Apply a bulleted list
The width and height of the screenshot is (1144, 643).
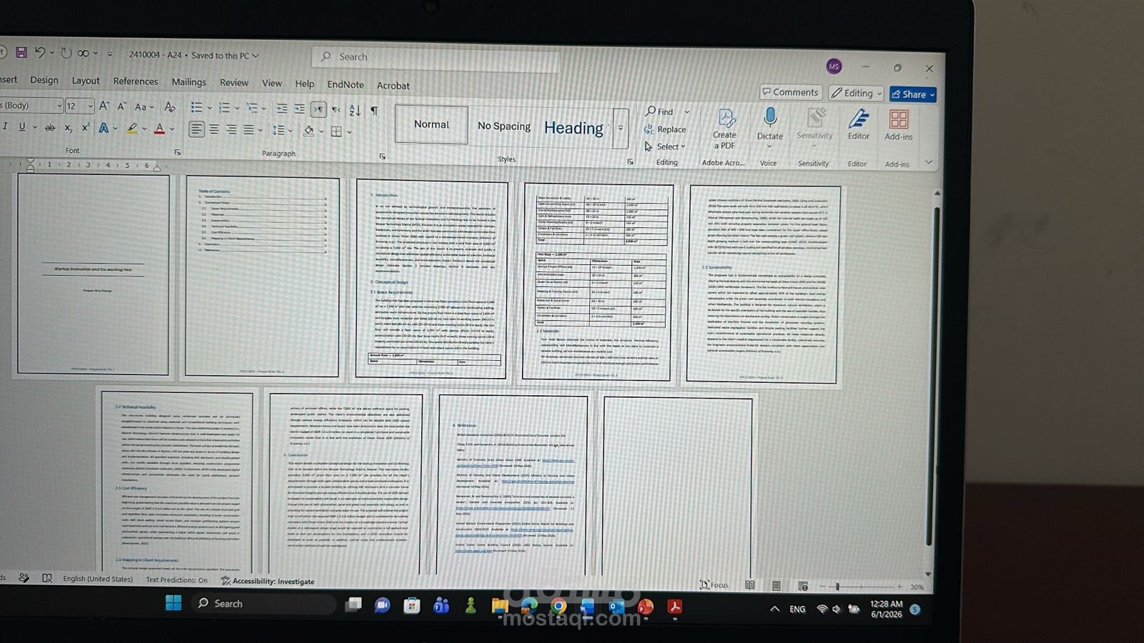(x=197, y=107)
